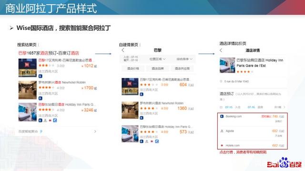Select the 07-16 离店 check-out date
Screen dimensions: 305x171
tap(255, 107)
